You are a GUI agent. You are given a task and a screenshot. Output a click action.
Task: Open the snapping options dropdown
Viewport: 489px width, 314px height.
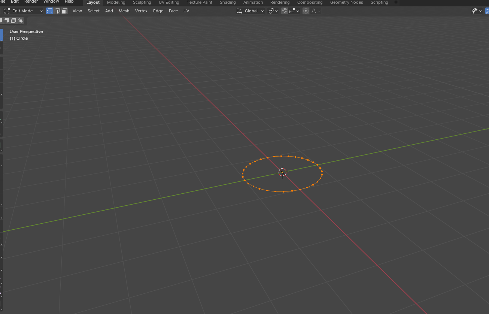[x=294, y=11]
